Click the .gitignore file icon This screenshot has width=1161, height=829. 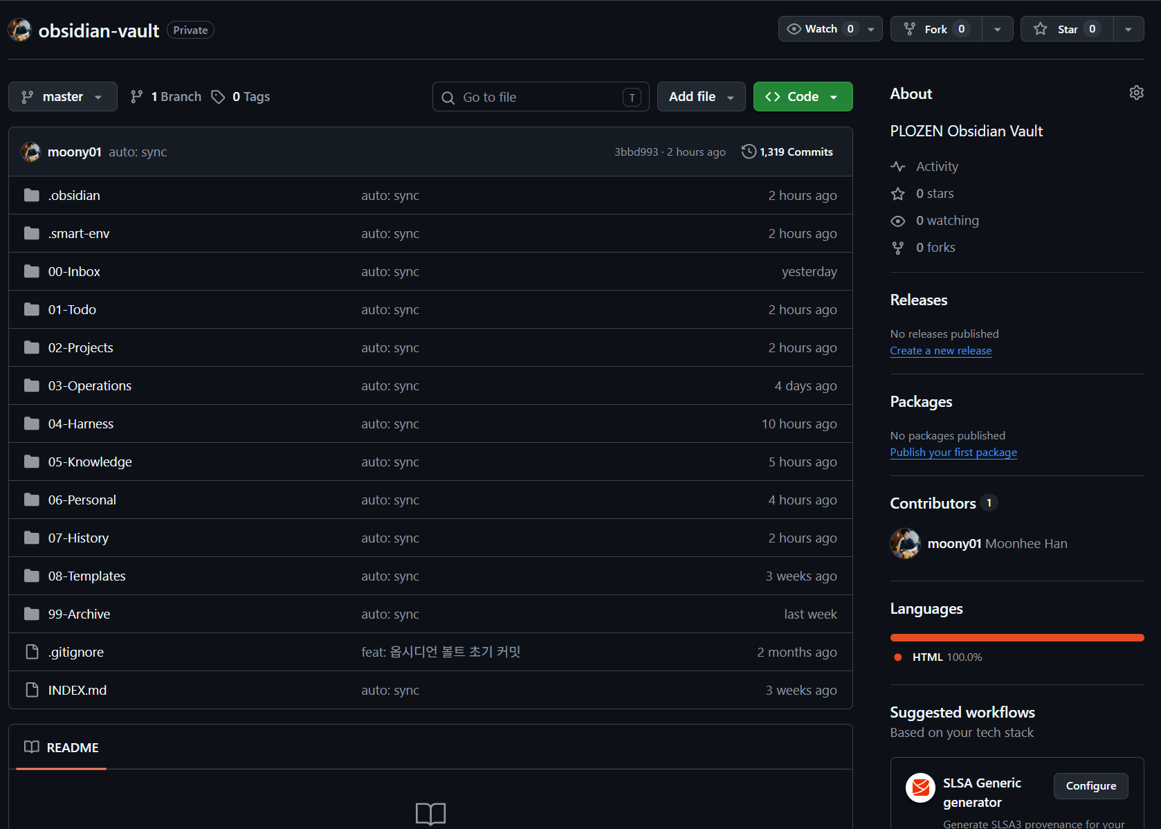(x=31, y=652)
